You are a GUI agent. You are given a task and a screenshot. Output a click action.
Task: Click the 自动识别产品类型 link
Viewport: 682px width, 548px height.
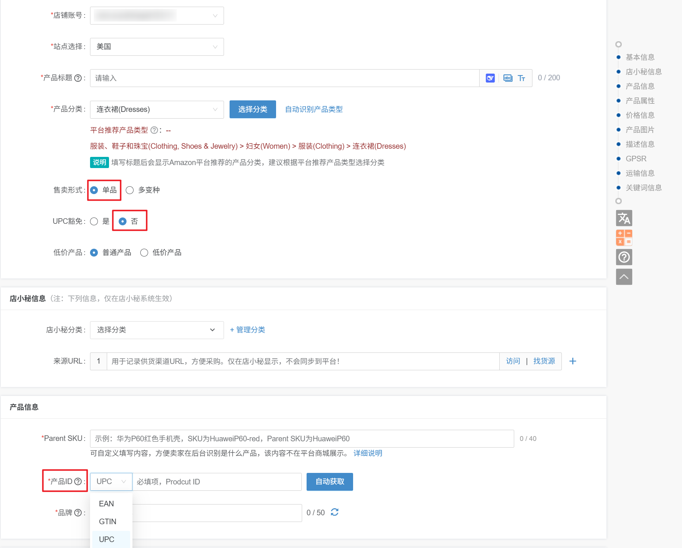(314, 109)
